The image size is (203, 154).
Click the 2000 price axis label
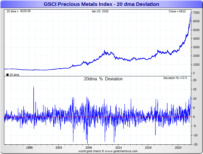click(196, 56)
